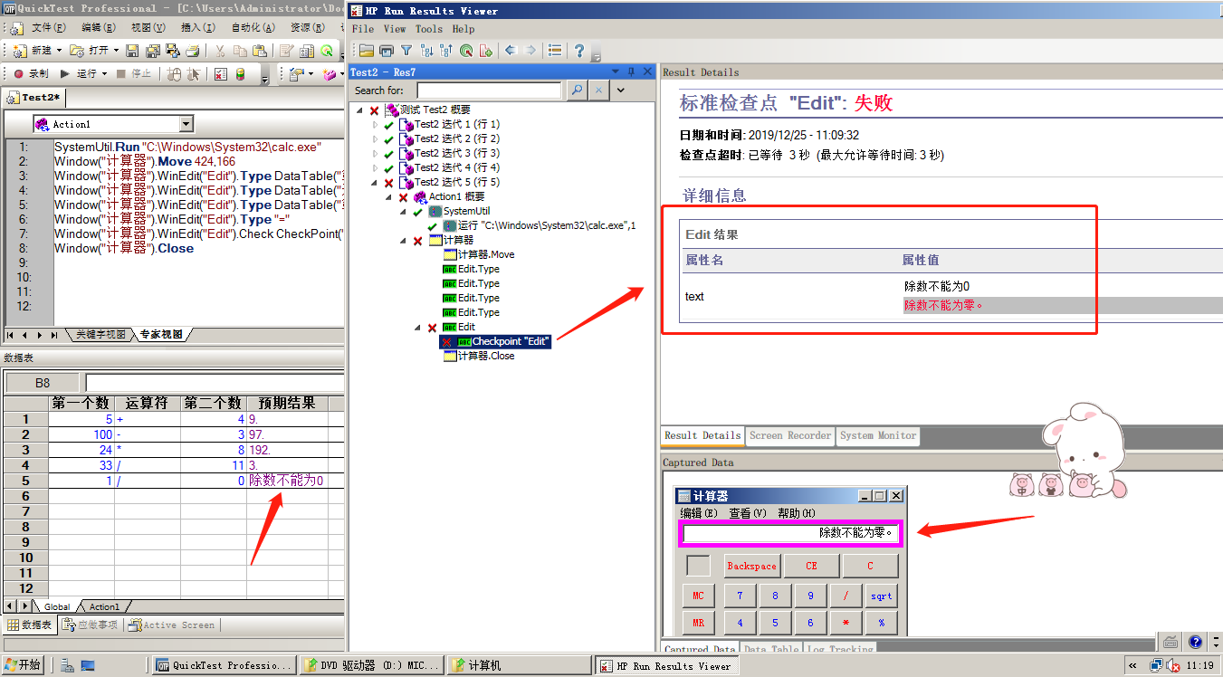Viewport: 1223px width, 677px height.
Task: Open Test2 - Res7 panel menu arrow
Action: tap(616, 72)
